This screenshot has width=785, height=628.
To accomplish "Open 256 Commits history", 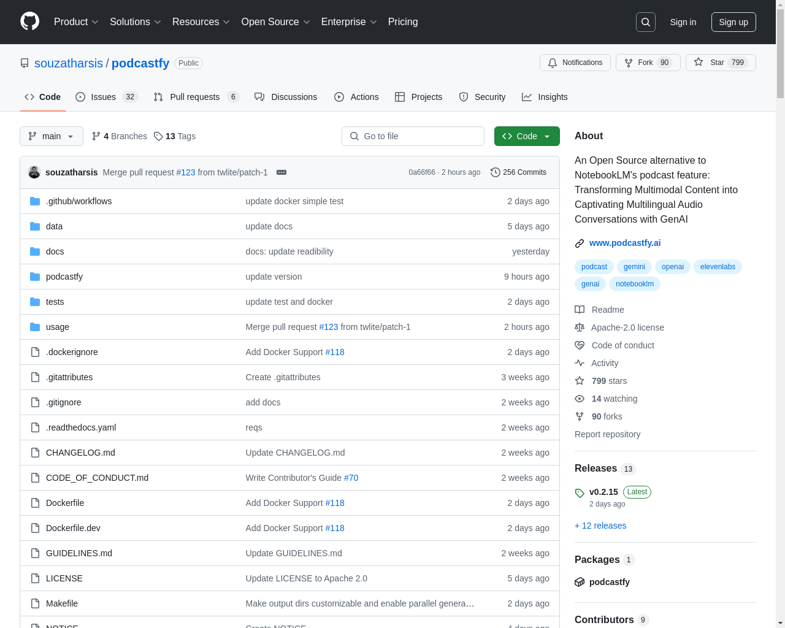I will coord(518,172).
